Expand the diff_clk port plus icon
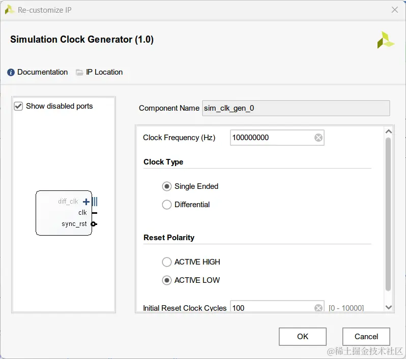Viewport: 406px width, 359px height. pyautogui.click(x=86, y=202)
